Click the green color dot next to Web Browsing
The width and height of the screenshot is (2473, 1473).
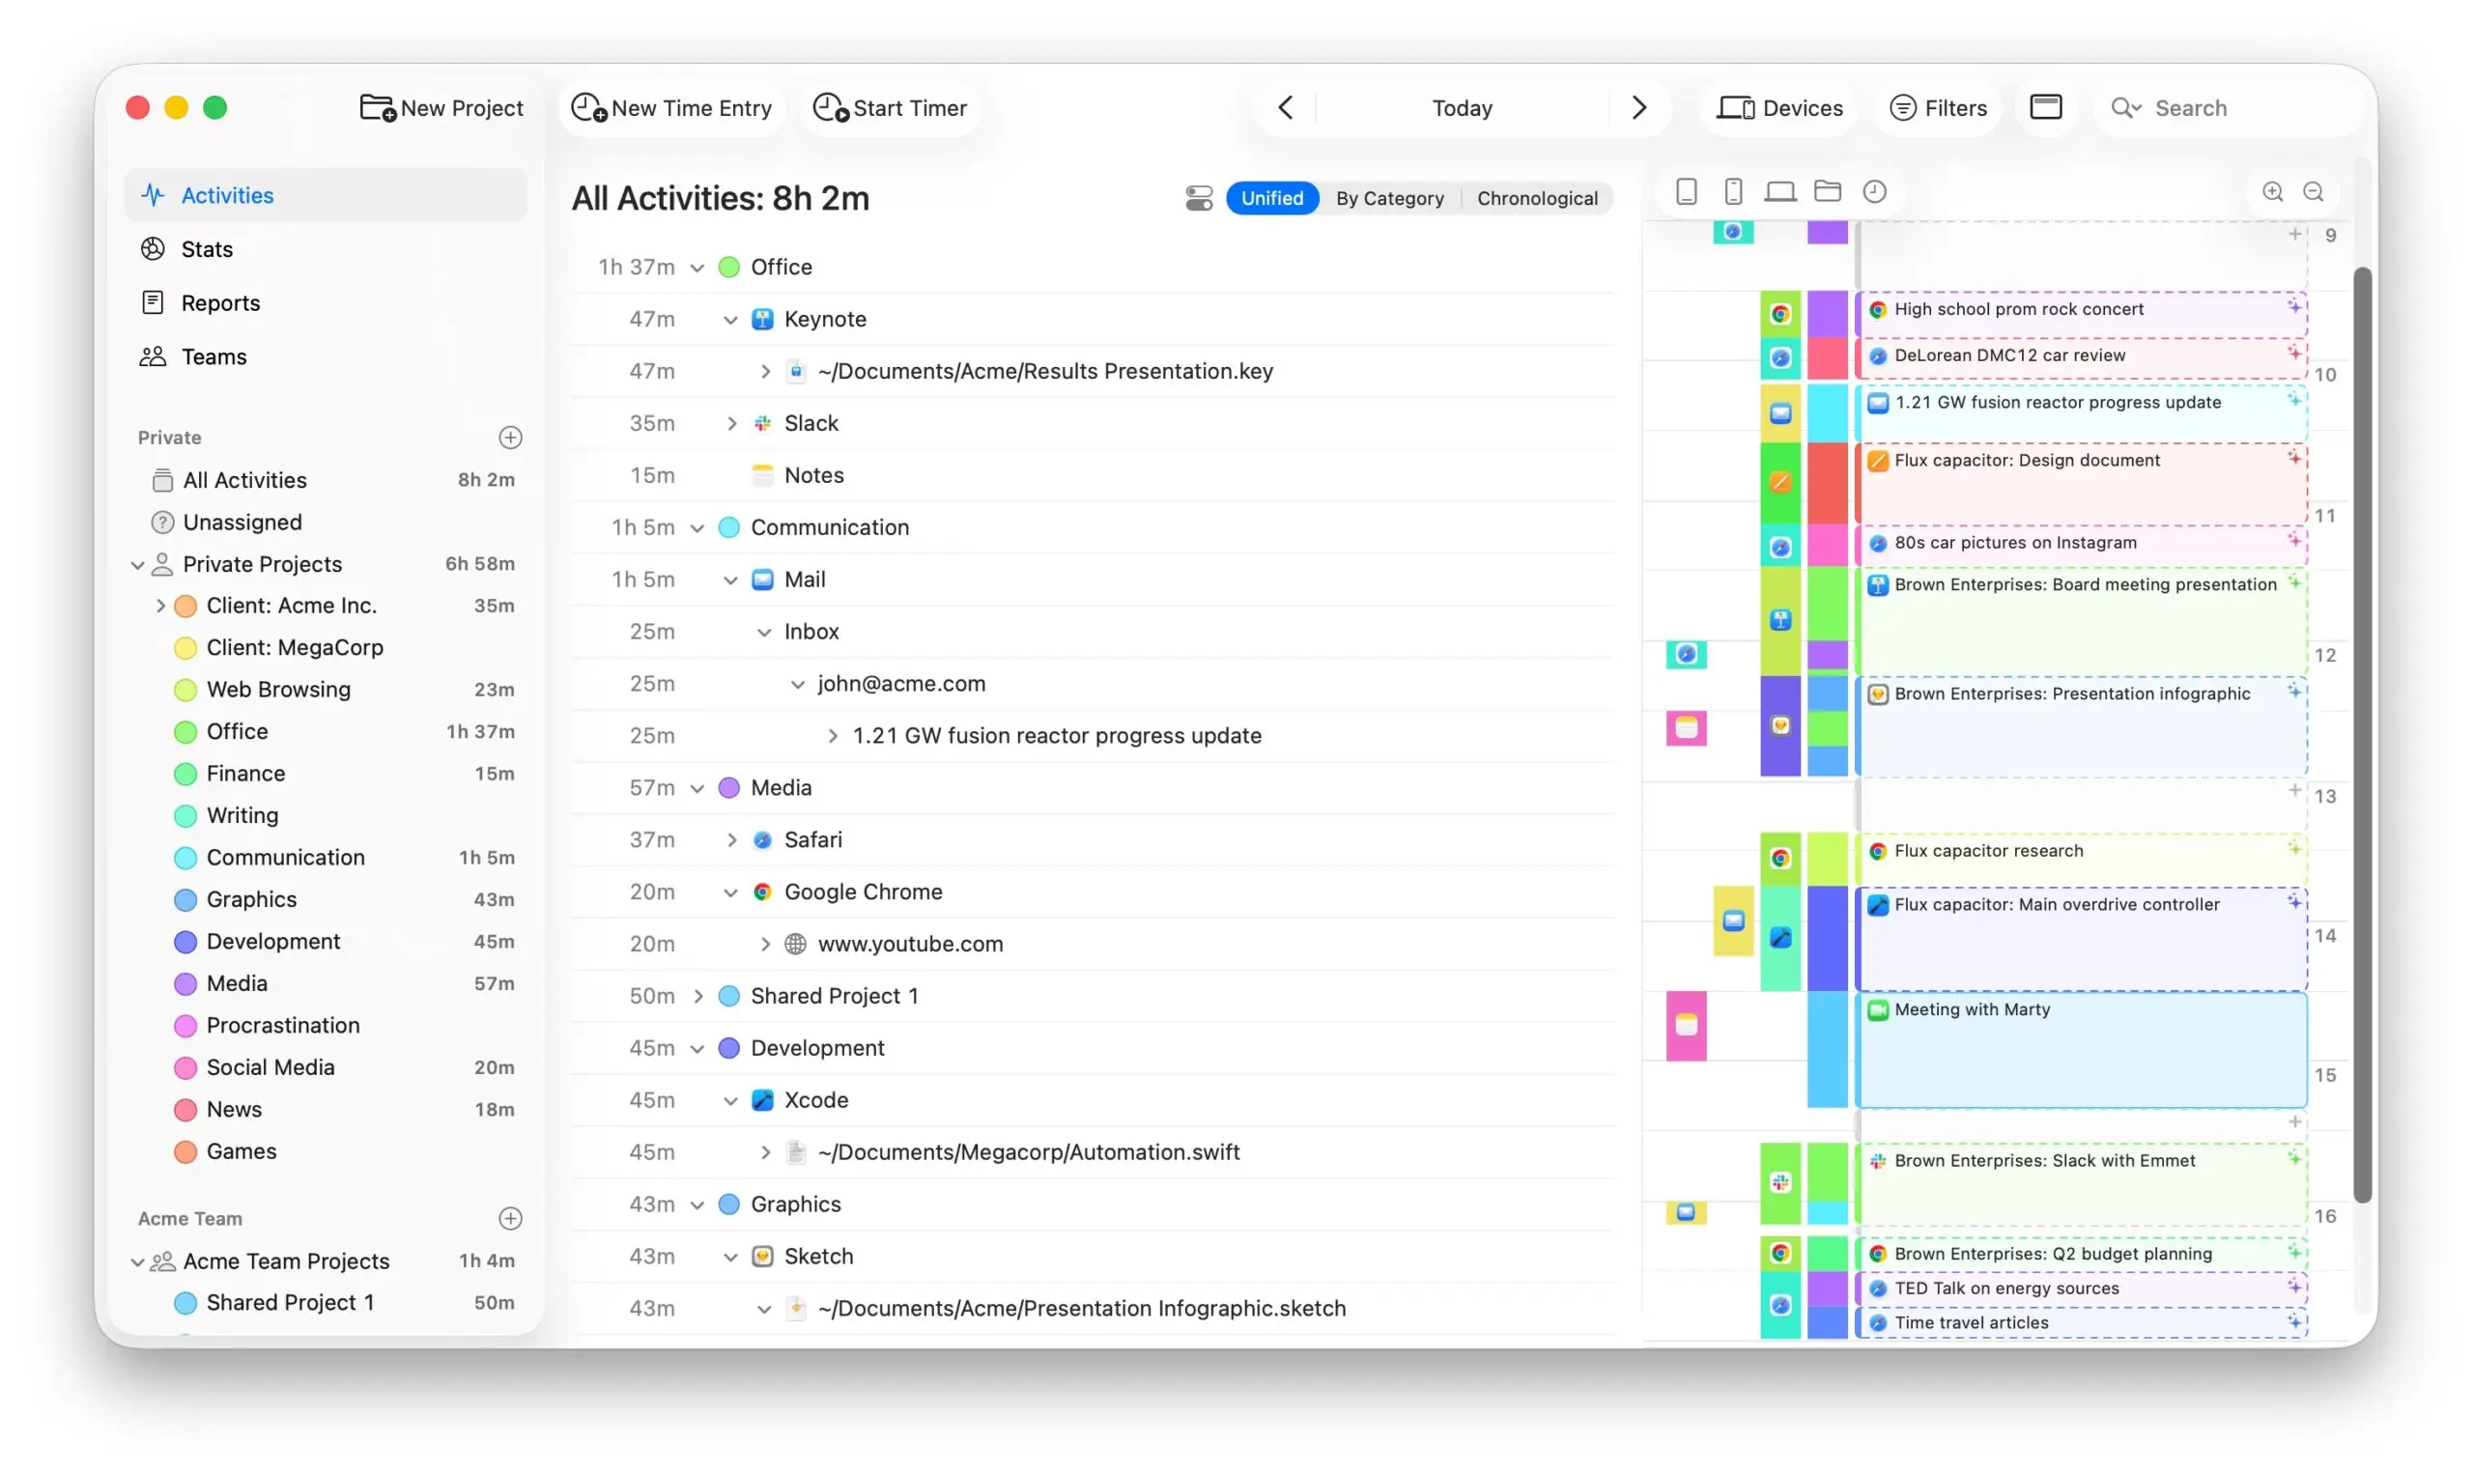pyautogui.click(x=185, y=689)
